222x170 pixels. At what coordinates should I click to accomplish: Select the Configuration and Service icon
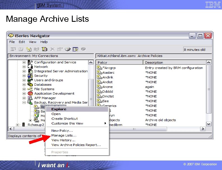click(30, 62)
